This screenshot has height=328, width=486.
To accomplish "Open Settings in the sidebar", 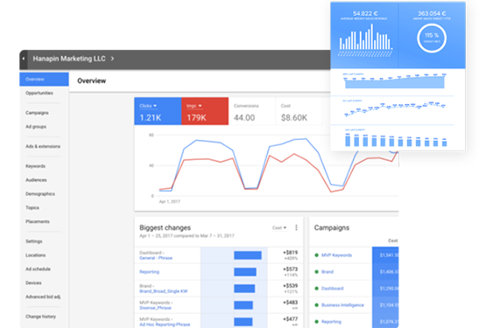I will tap(34, 241).
